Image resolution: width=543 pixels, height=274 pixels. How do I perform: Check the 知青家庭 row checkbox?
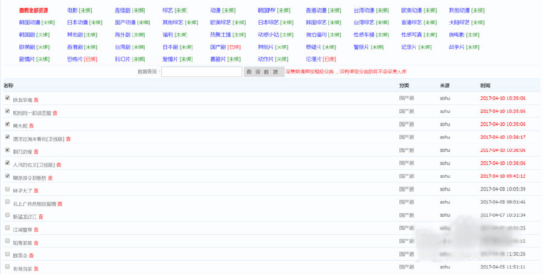point(7,241)
